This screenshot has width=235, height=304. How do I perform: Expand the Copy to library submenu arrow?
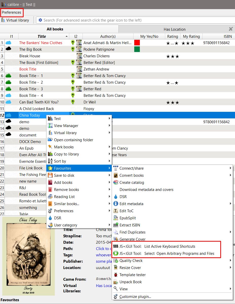(x=109, y=154)
